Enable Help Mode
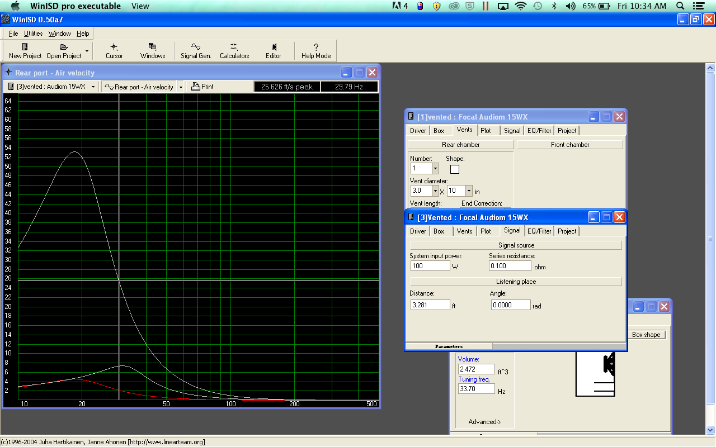This screenshot has width=716, height=447. [316, 50]
